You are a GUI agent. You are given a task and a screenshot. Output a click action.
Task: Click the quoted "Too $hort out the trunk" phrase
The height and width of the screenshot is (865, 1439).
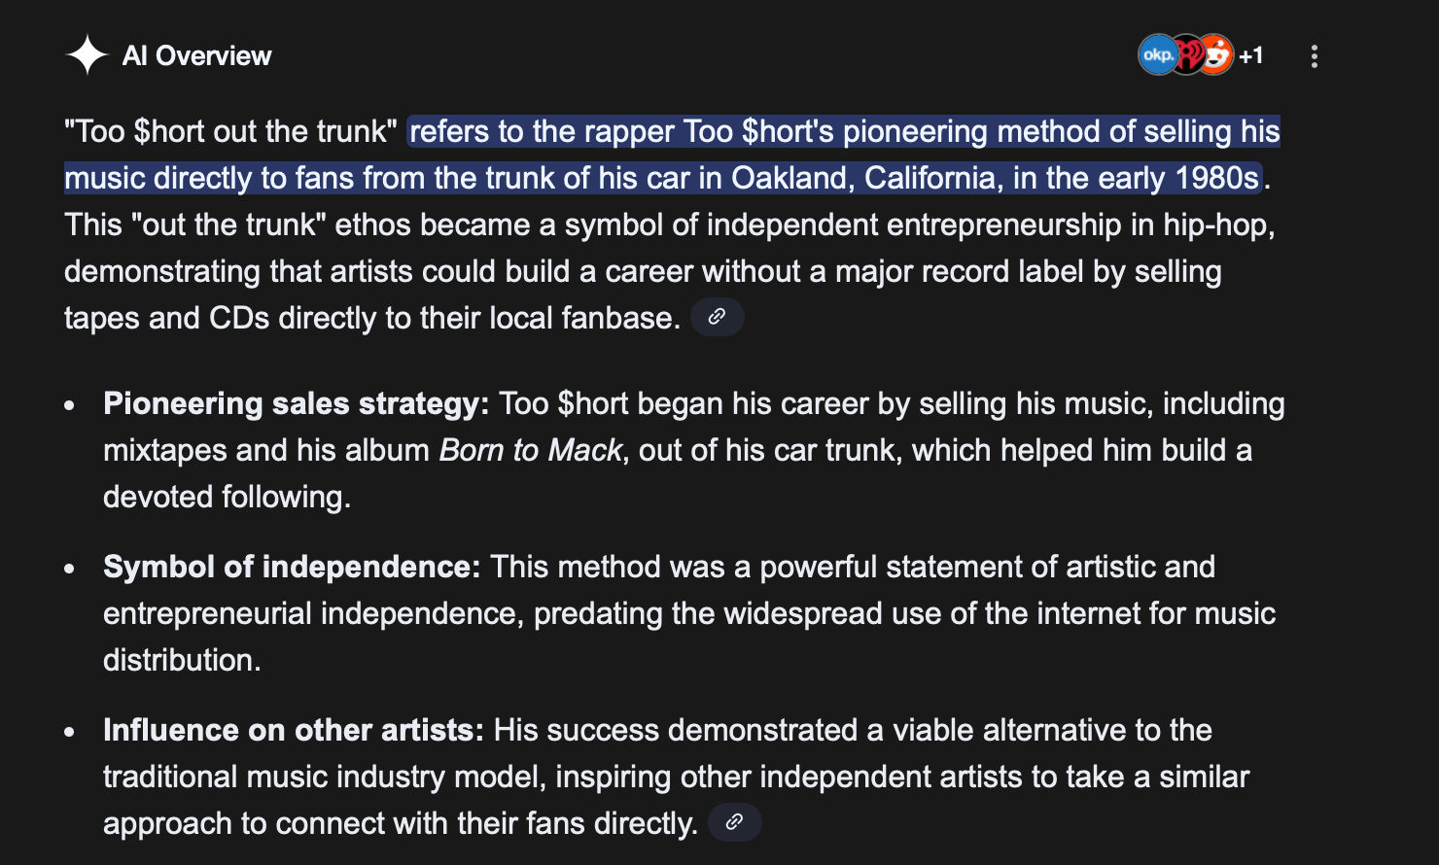coord(230,132)
